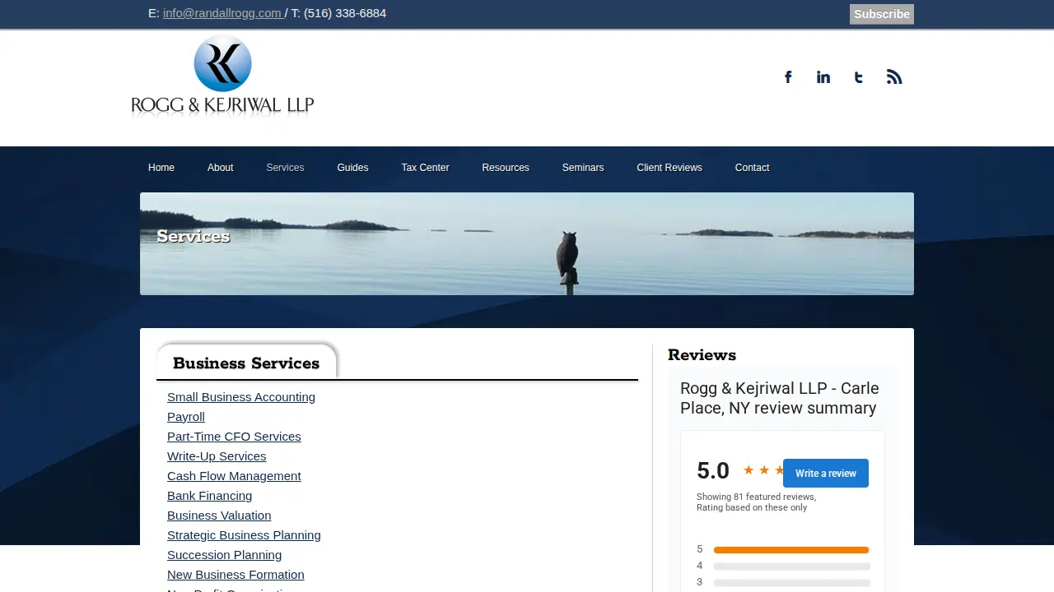
Task: Open the Seminars menu item
Action: [x=583, y=168]
